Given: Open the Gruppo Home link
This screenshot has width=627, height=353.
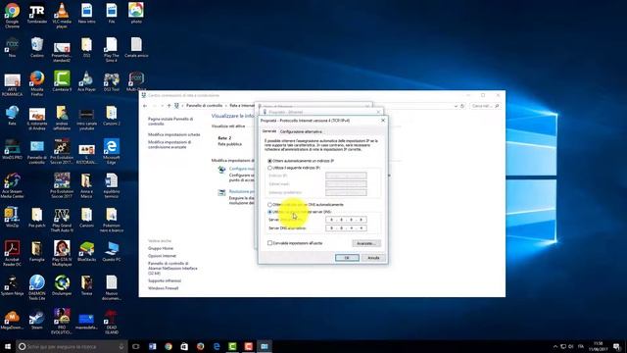Looking at the screenshot, I should pyautogui.click(x=161, y=248).
